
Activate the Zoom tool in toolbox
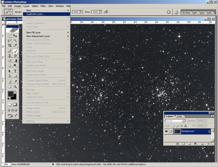[x=15, y=86]
